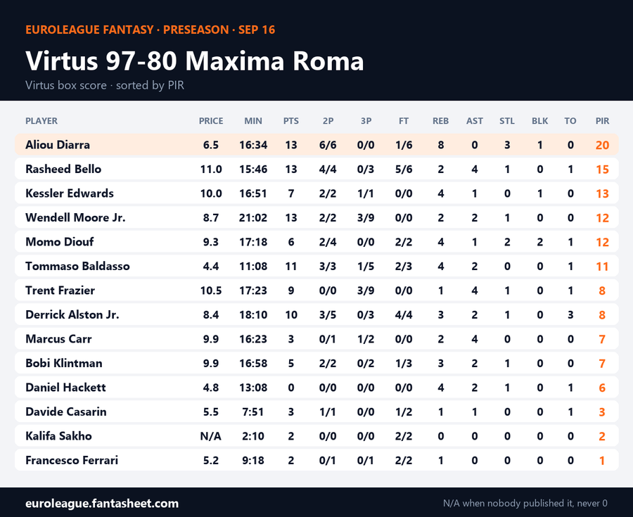This screenshot has width=633, height=517.
Task: Click the PIR column header
Action: [602, 121]
